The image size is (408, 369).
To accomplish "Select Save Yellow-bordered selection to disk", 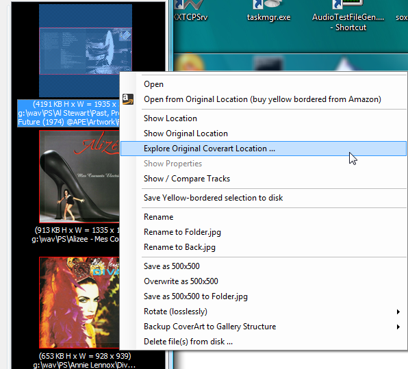I will 264,198.
